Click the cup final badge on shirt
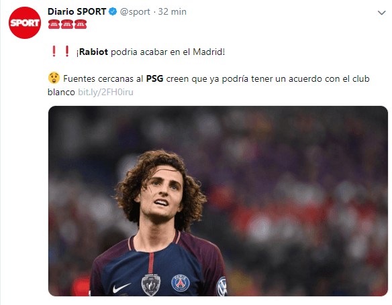Viewport: 392px width, 305px height. click(x=151, y=285)
